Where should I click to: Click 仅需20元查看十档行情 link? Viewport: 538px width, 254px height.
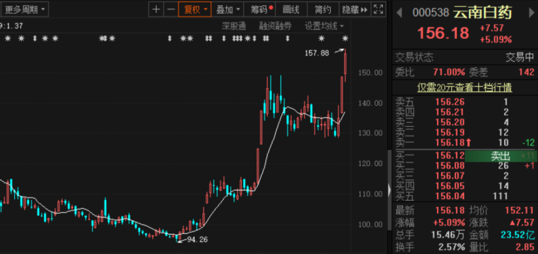click(x=465, y=87)
